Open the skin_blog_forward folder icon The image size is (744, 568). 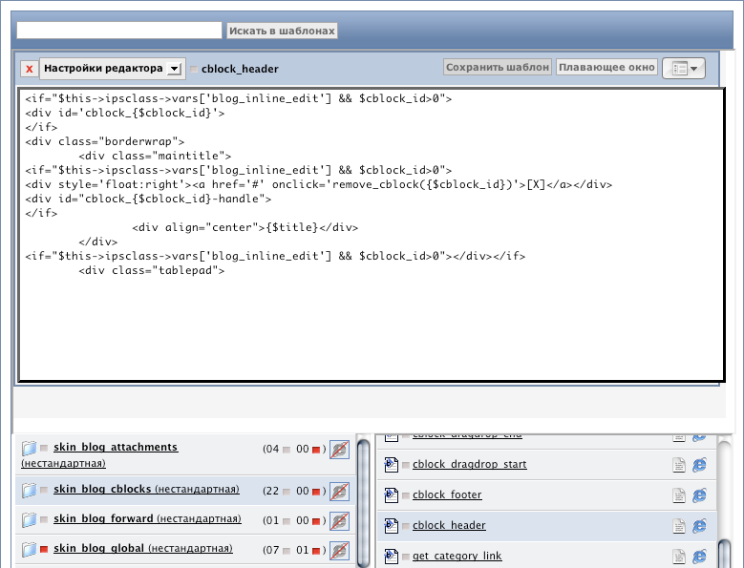pyautogui.click(x=29, y=519)
